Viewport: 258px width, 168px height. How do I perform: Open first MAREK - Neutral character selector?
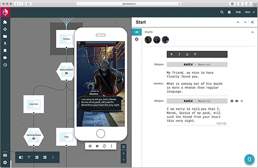click(x=197, y=64)
